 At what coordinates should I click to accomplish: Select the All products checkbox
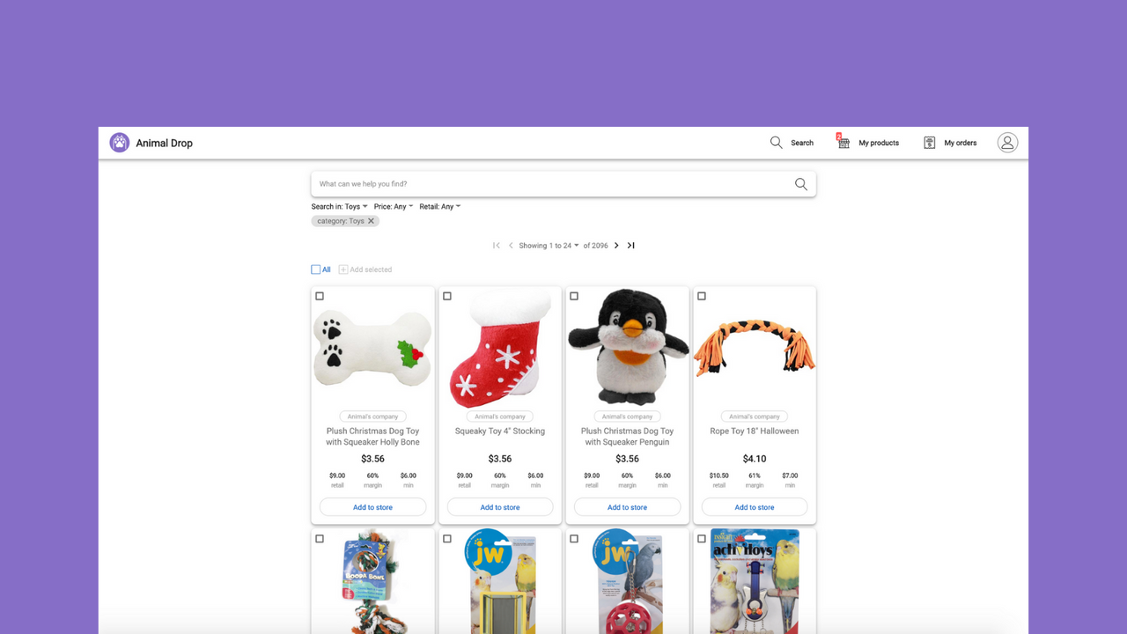point(315,269)
